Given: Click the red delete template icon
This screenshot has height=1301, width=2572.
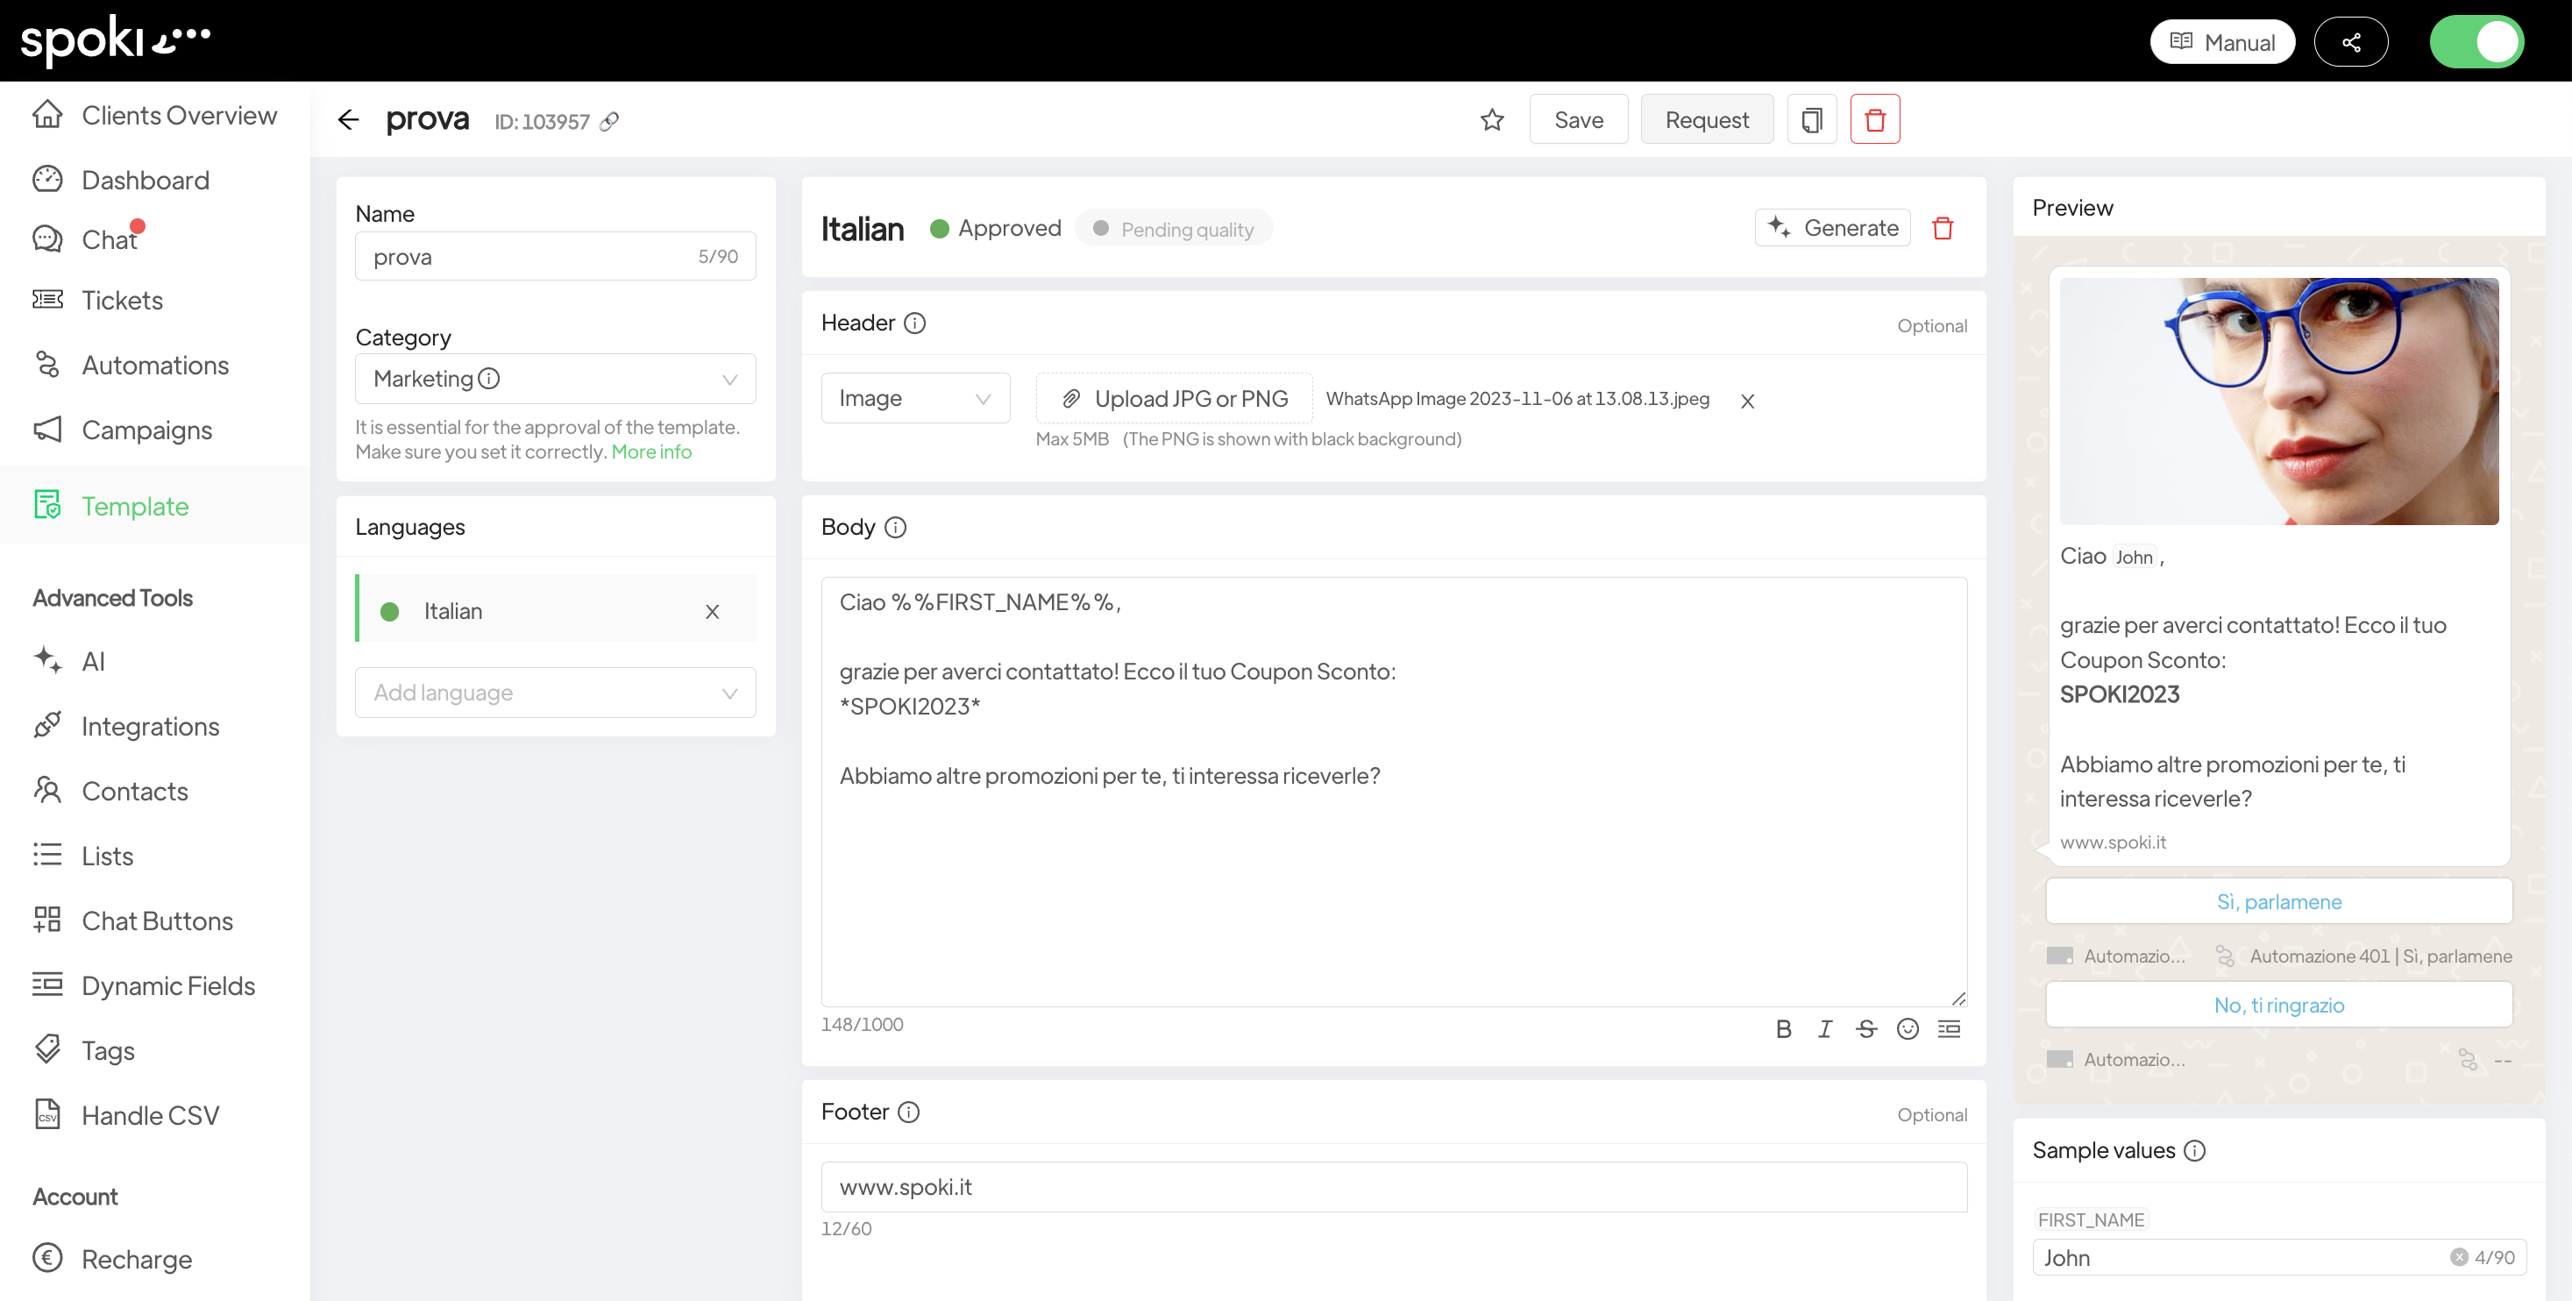Looking at the screenshot, I should (x=1874, y=120).
